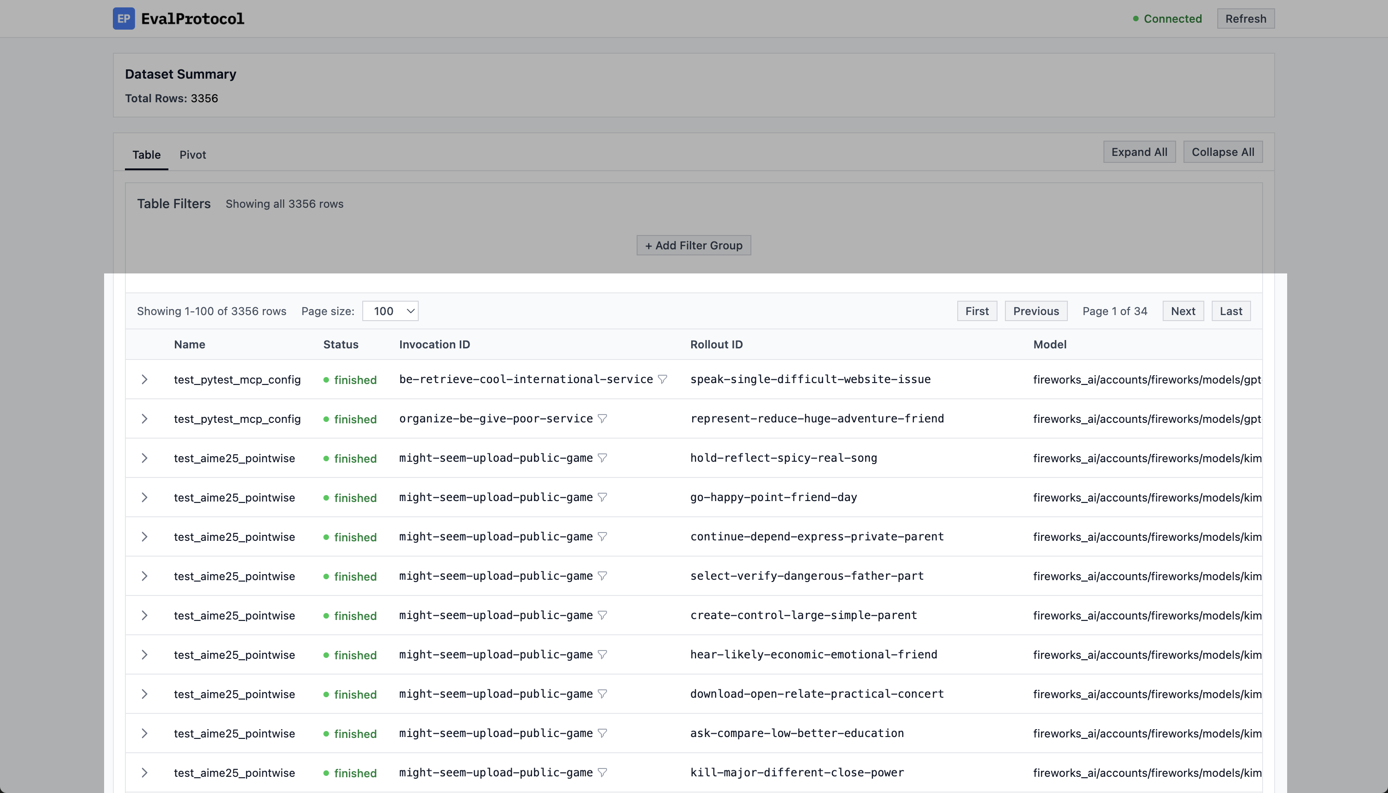Click the Refresh button
Image resolution: width=1388 pixels, height=793 pixels.
pyautogui.click(x=1245, y=19)
